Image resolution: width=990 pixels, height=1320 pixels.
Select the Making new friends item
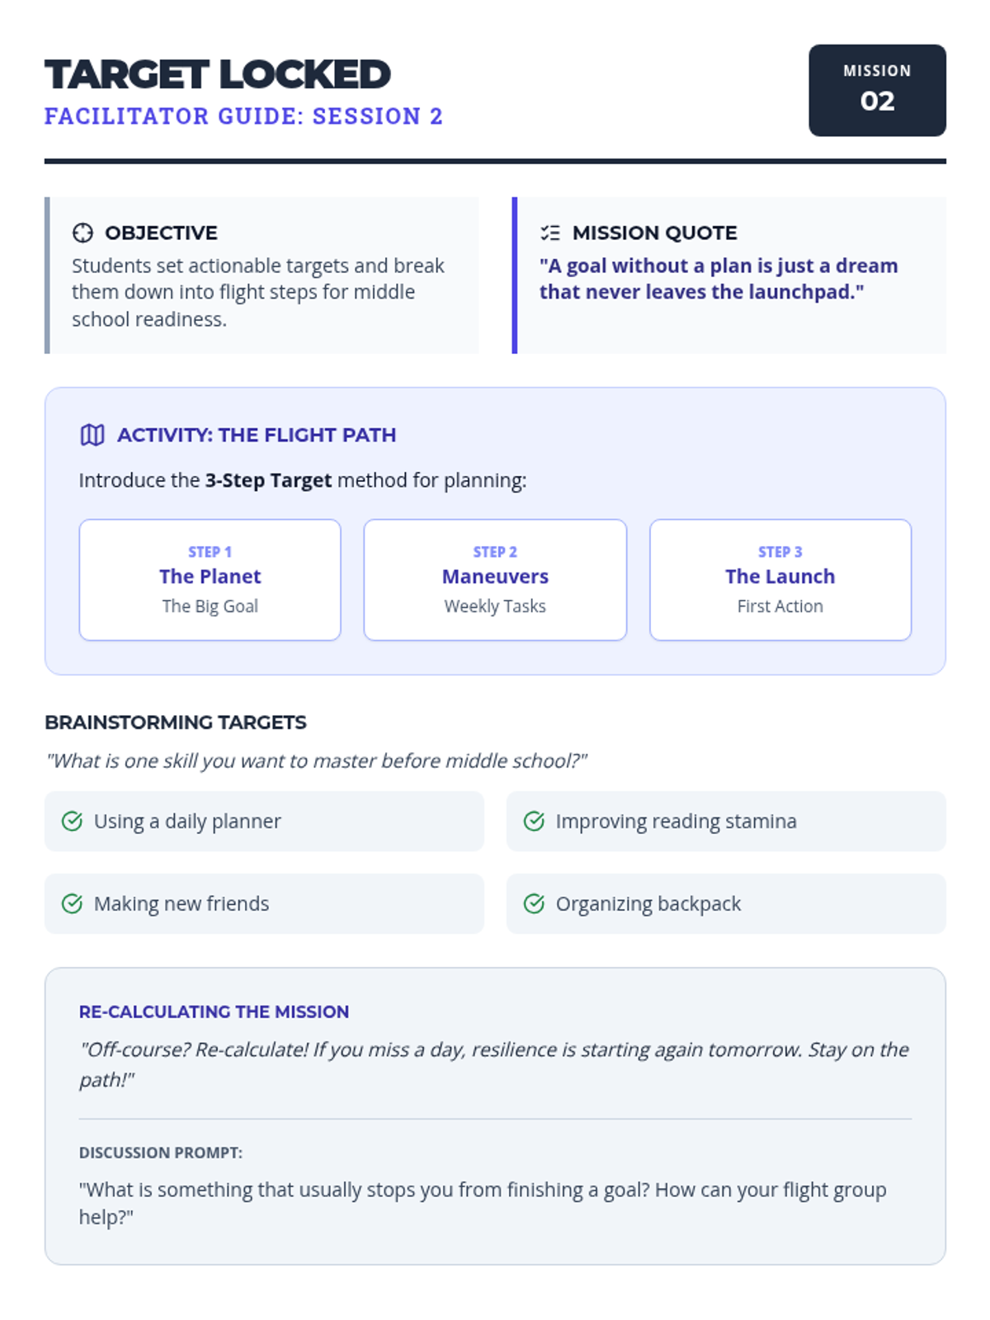point(264,903)
